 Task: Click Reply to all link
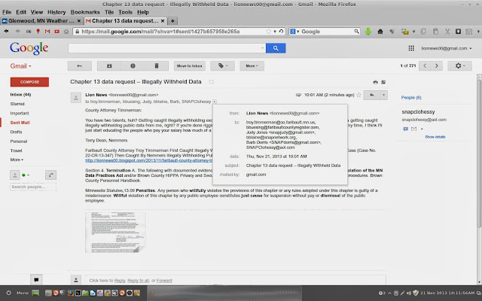pos(138,281)
